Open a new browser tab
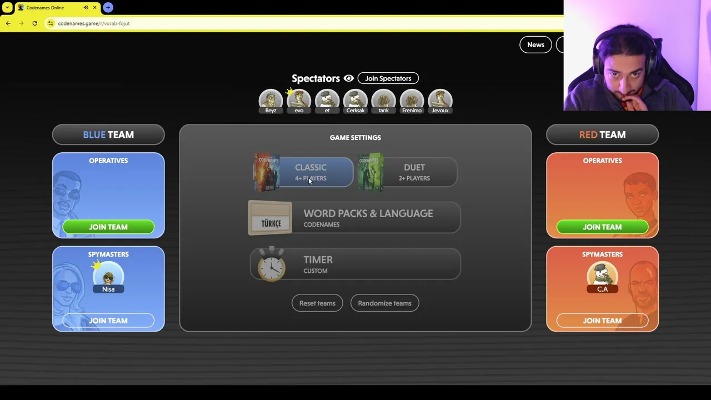 [x=108, y=8]
